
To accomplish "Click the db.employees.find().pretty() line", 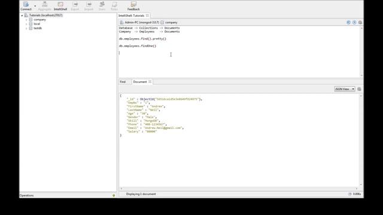I will pos(142,39).
